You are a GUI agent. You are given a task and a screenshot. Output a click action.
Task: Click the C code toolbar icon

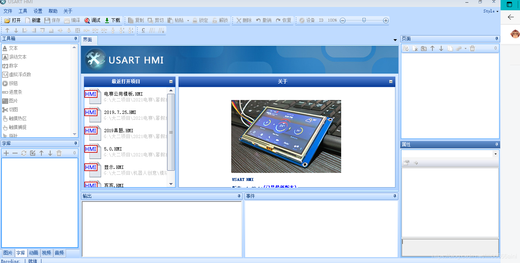143,30
